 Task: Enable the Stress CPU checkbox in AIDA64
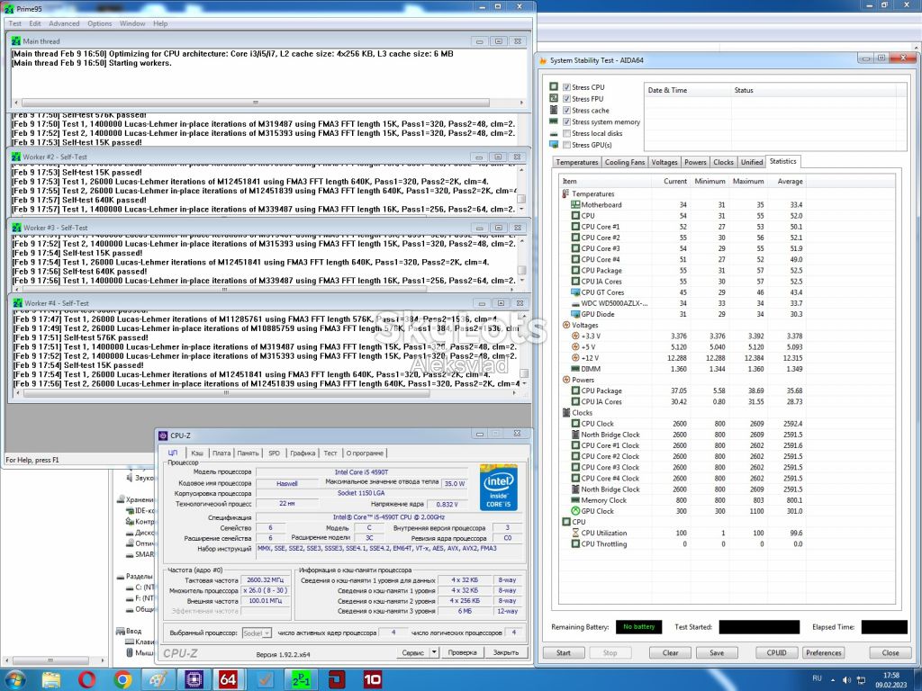[566, 87]
